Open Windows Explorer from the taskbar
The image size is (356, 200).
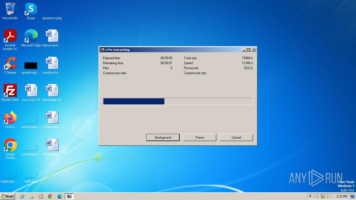[31, 196]
